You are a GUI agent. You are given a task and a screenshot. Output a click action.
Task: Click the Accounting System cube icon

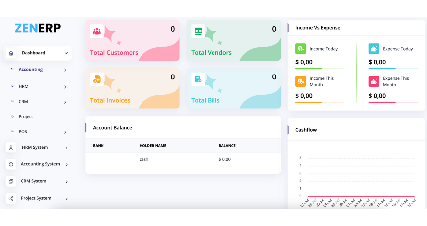click(11, 164)
